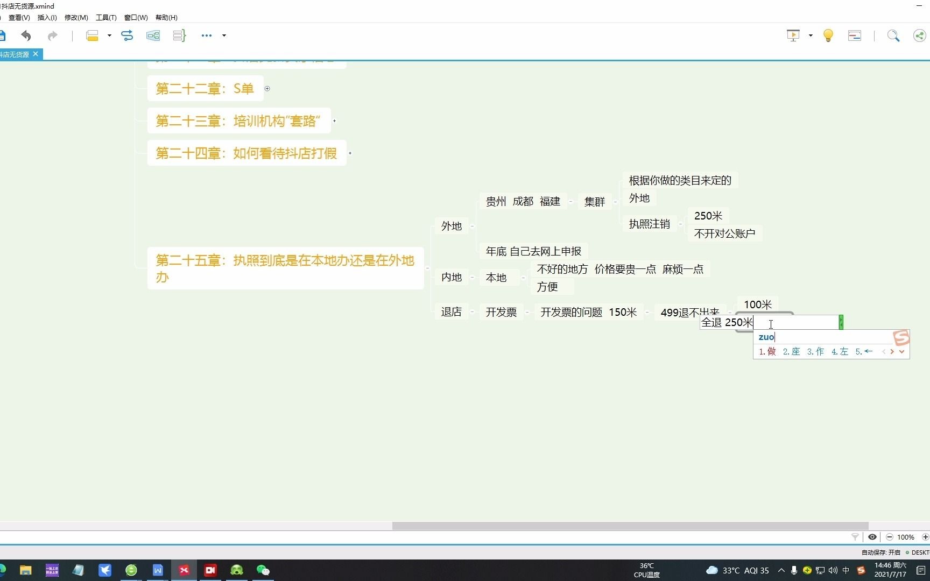Toggle the 中 input language indicator
This screenshot has height=581, width=930.
pos(846,570)
